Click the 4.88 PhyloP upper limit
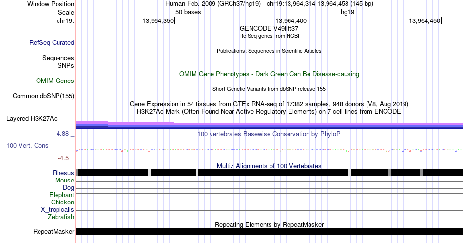This screenshot has width=463, height=243. pos(62,134)
